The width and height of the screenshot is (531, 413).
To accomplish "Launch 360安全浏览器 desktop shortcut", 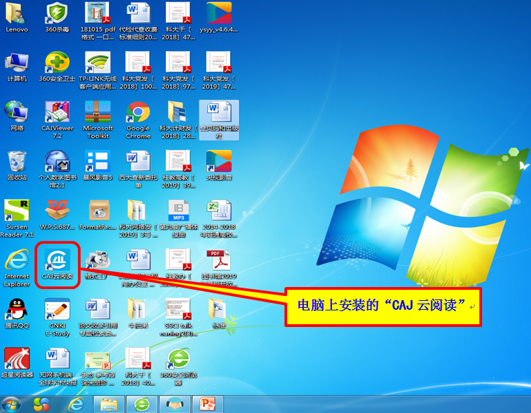I will click(178, 367).
